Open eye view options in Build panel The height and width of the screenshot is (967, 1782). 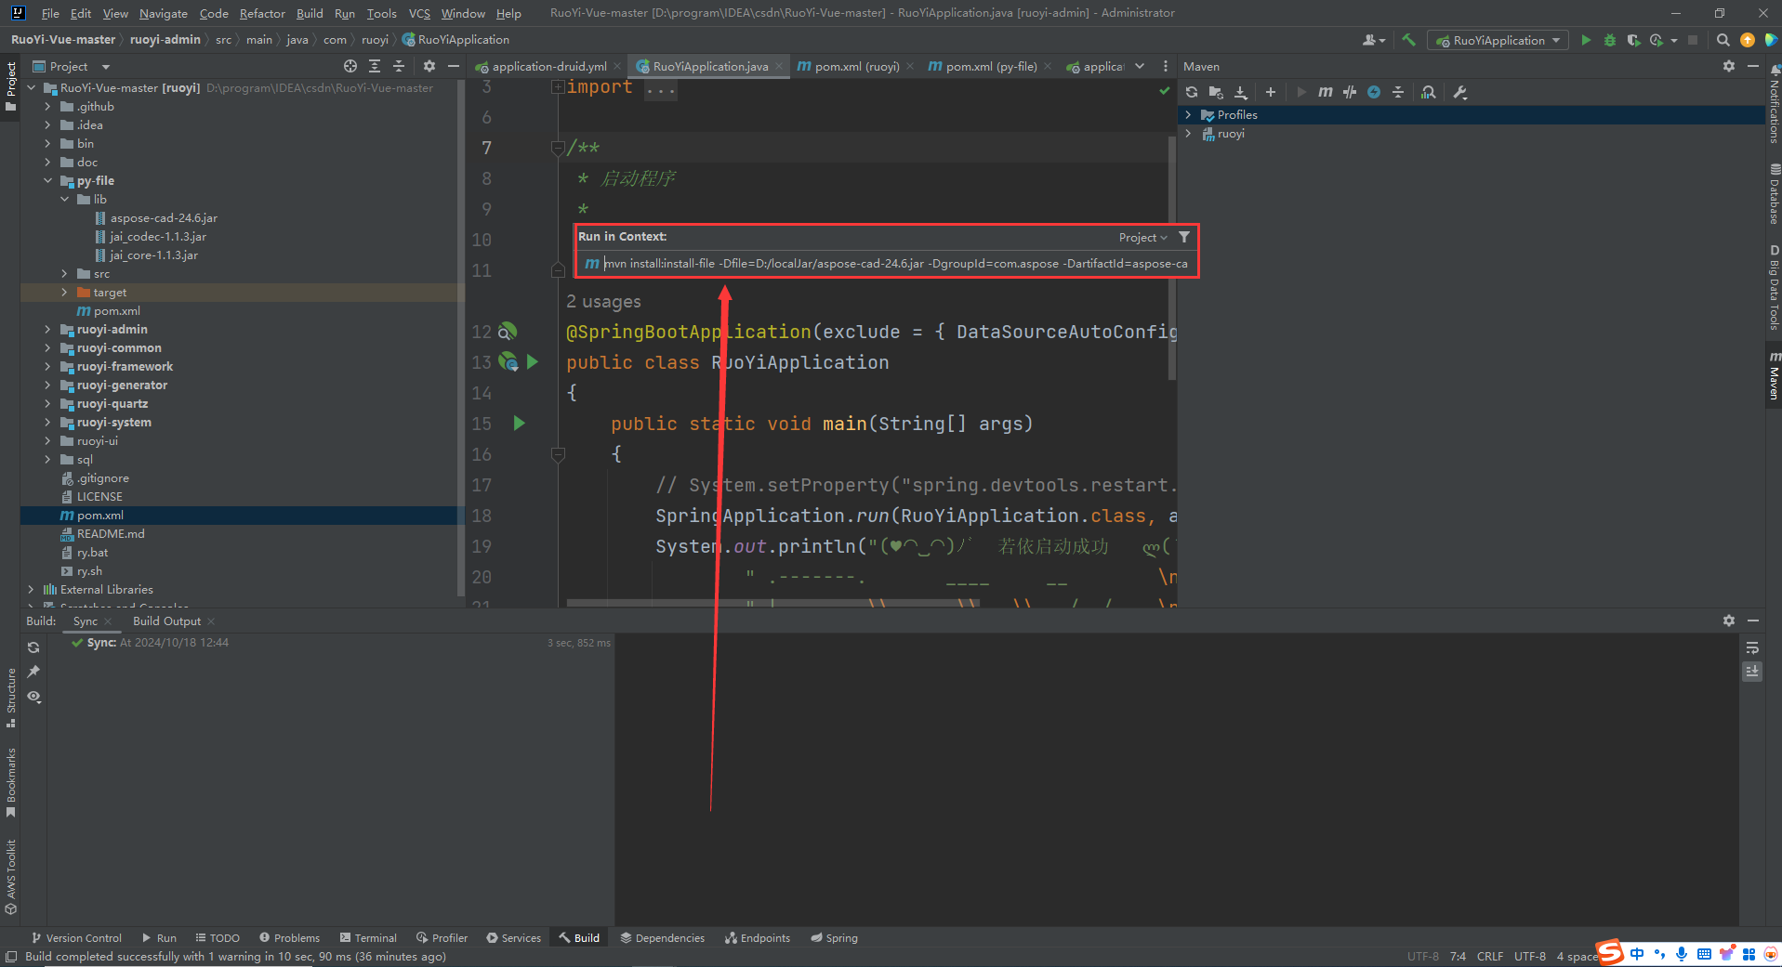click(x=34, y=697)
